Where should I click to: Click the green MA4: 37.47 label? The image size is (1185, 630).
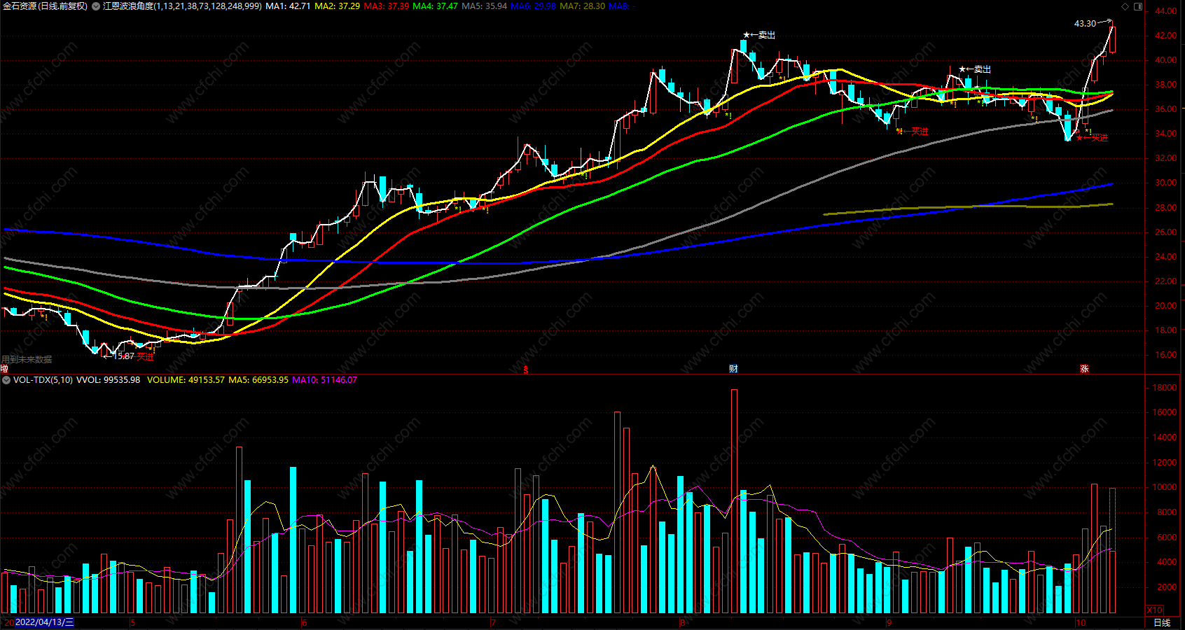(436, 6)
